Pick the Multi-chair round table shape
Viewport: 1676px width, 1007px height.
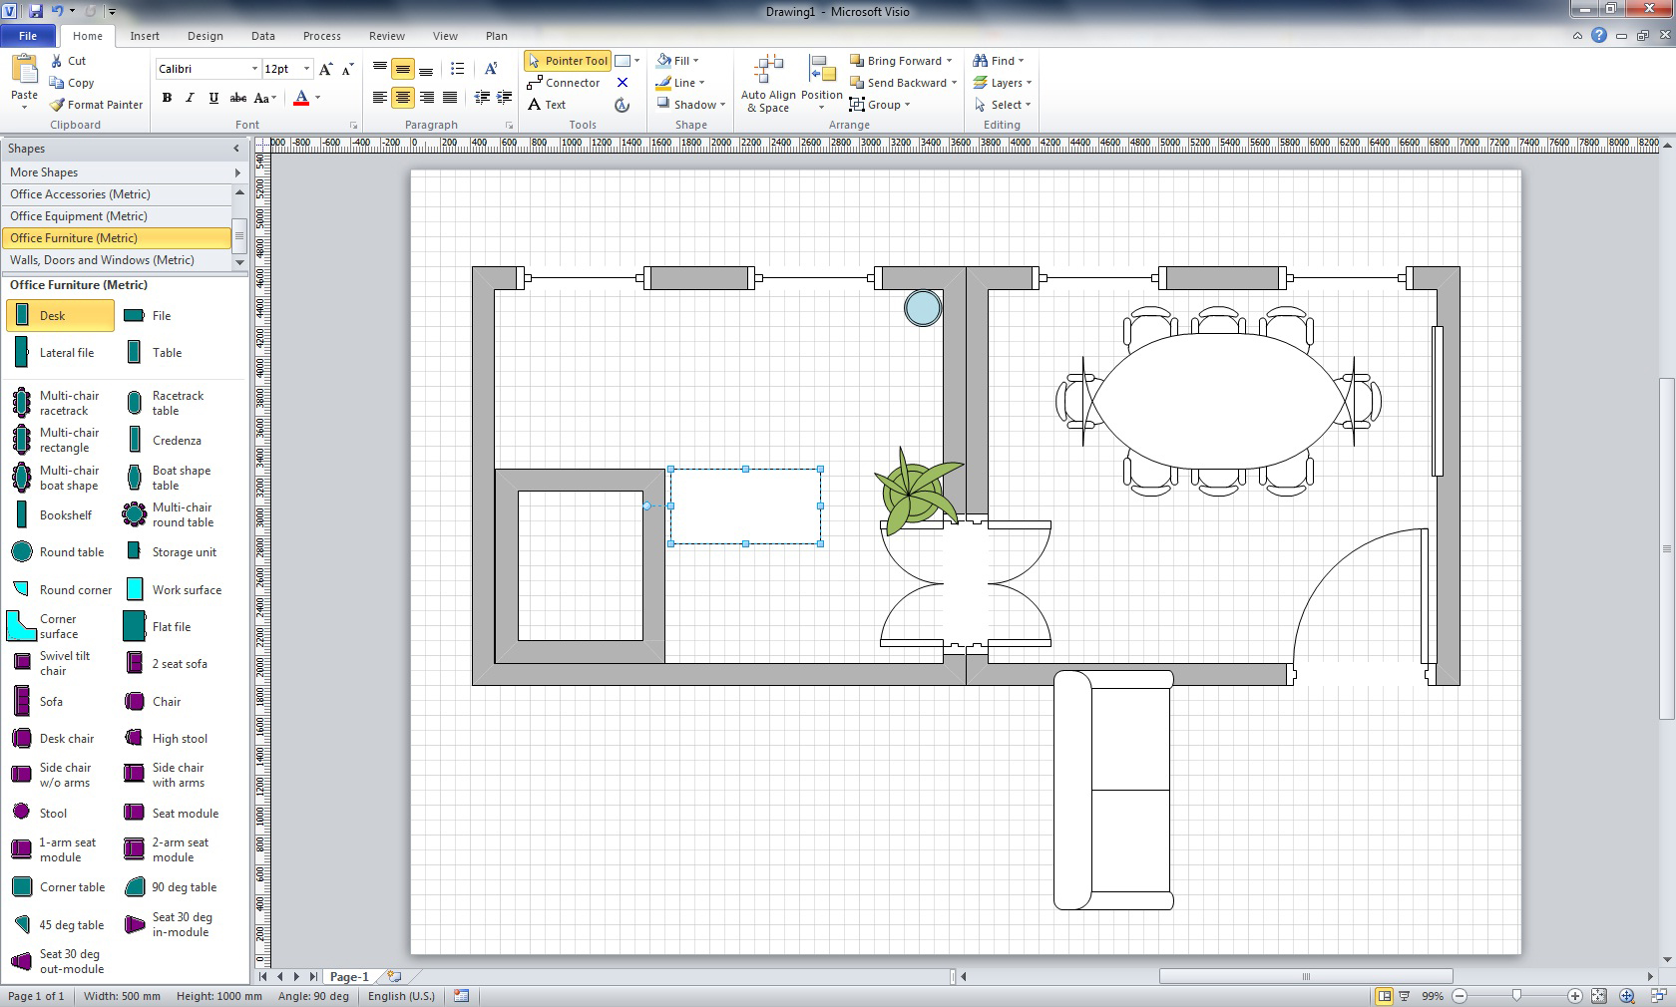pos(134,514)
